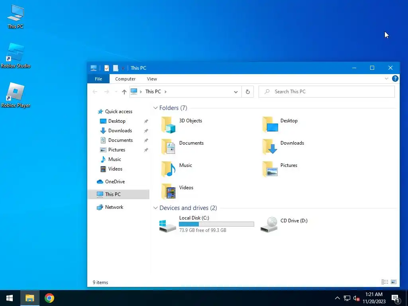Open the recent locations dropdown arrow
The width and height of the screenshot is (408, 306).
[x=116, y=92]
